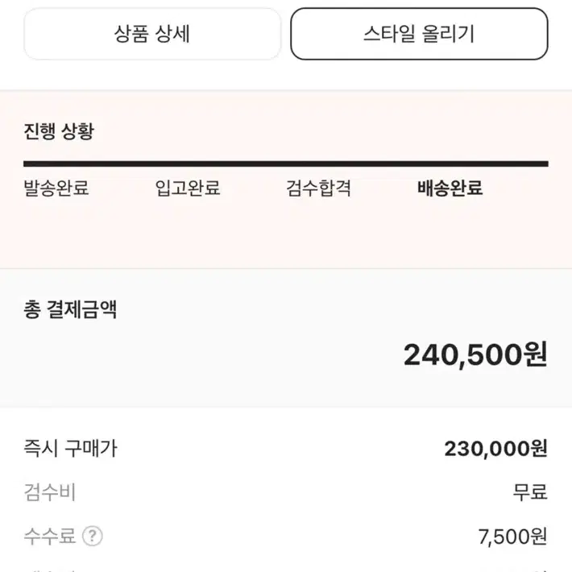Tap the 검수비 inspection fee label
The width and height of the screenshot is (572, 572).
[x=50, y=492]
